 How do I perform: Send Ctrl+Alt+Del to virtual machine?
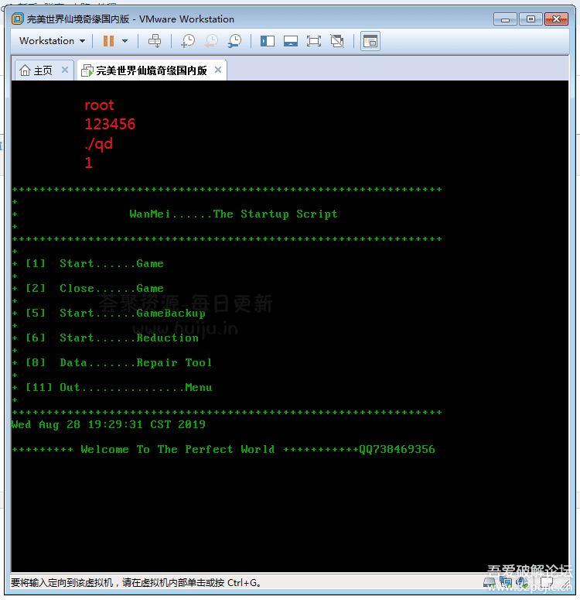pyautogui.click(x=155, y=41)
